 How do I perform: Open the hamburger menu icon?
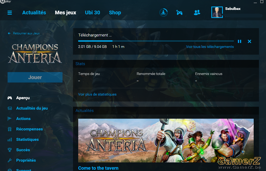coord(10,13)
